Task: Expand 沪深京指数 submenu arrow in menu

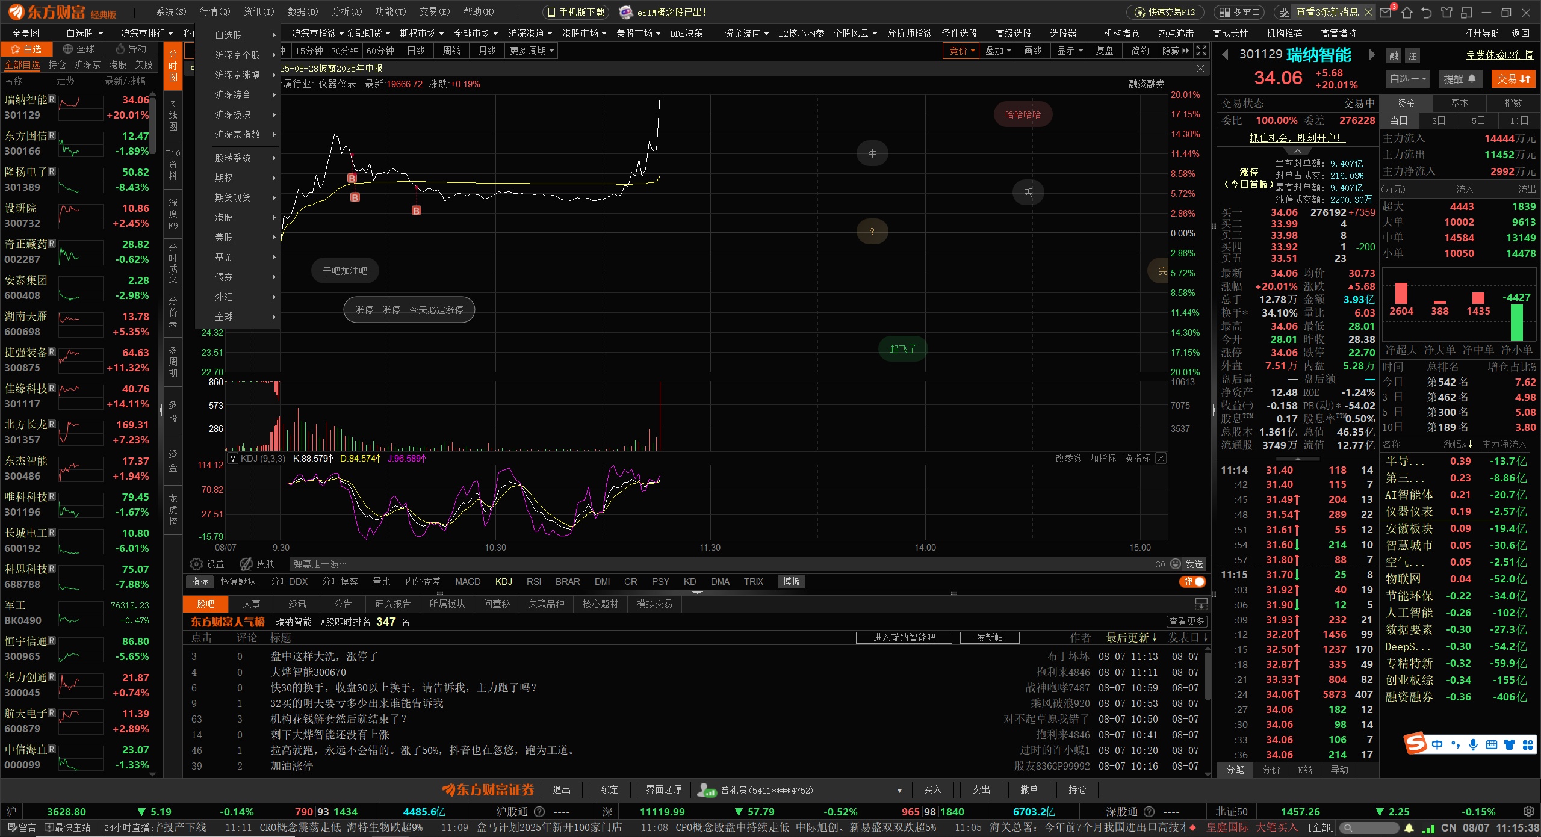Action: click(274, 135)
